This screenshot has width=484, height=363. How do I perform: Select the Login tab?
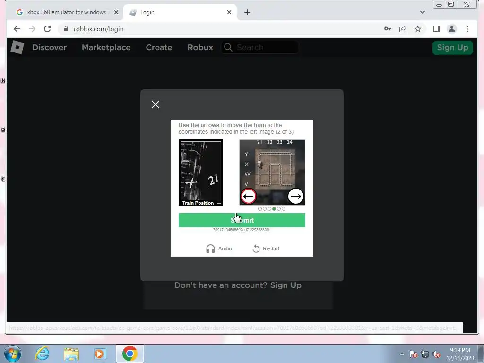pyautogui.click(x=179, y=12)
